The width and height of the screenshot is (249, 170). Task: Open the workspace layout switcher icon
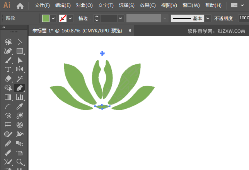(x=234, y=5)
